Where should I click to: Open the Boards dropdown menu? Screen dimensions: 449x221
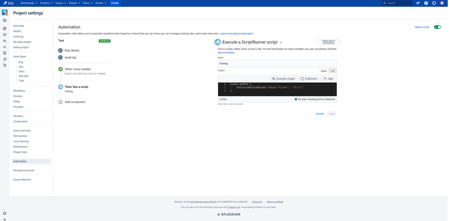point(75,3)
